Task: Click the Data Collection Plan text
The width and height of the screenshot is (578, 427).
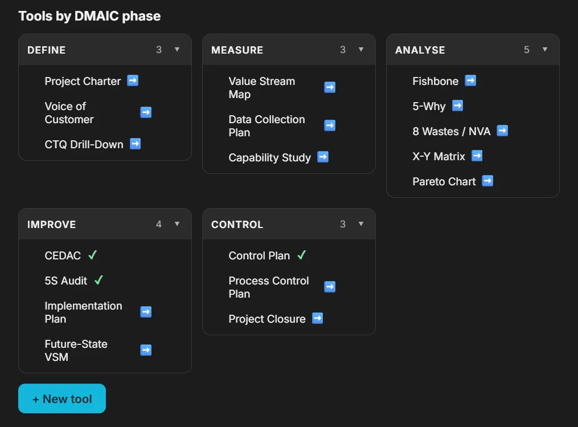Action: 267,126
